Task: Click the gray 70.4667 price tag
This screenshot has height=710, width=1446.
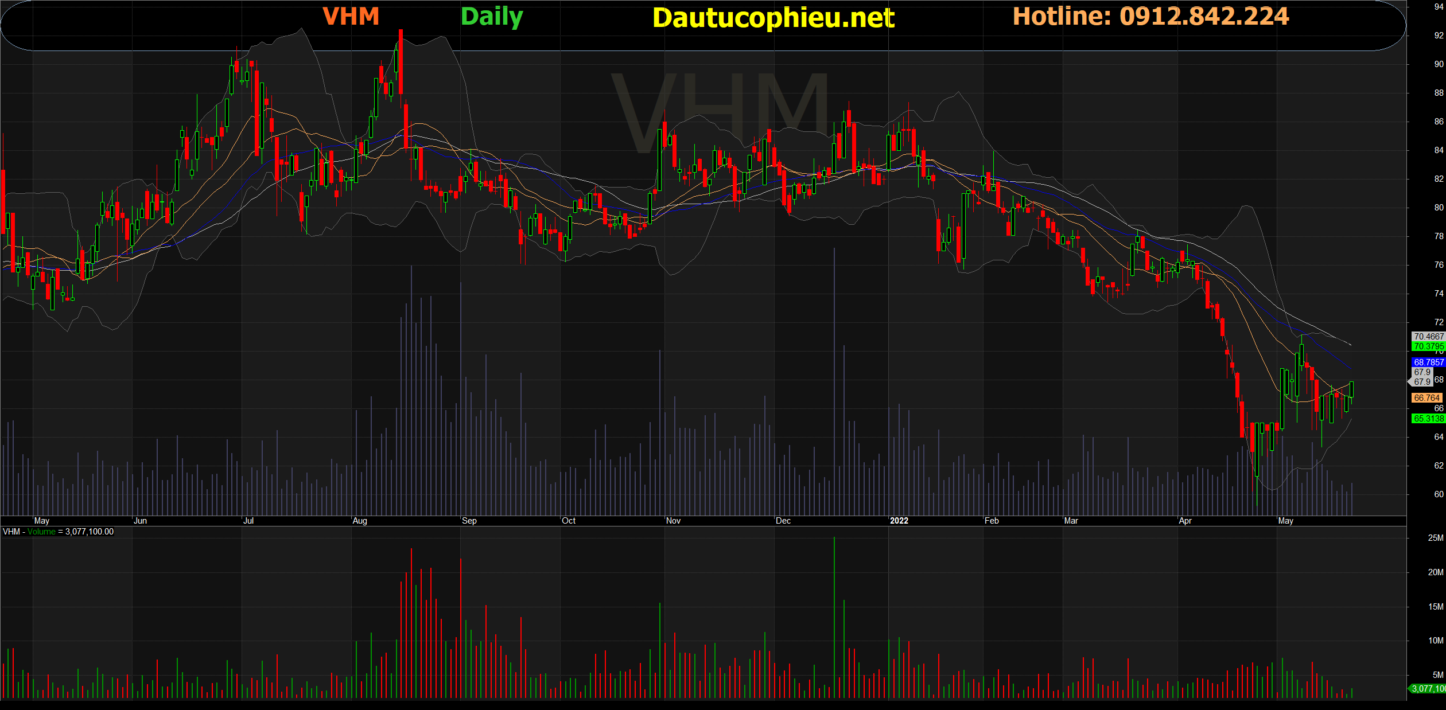Action: [1428, 337]
